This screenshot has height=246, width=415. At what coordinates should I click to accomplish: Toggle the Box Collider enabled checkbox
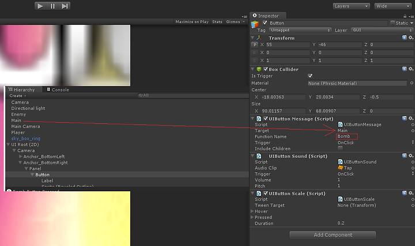pyautogui.click(x=266, y=69)
